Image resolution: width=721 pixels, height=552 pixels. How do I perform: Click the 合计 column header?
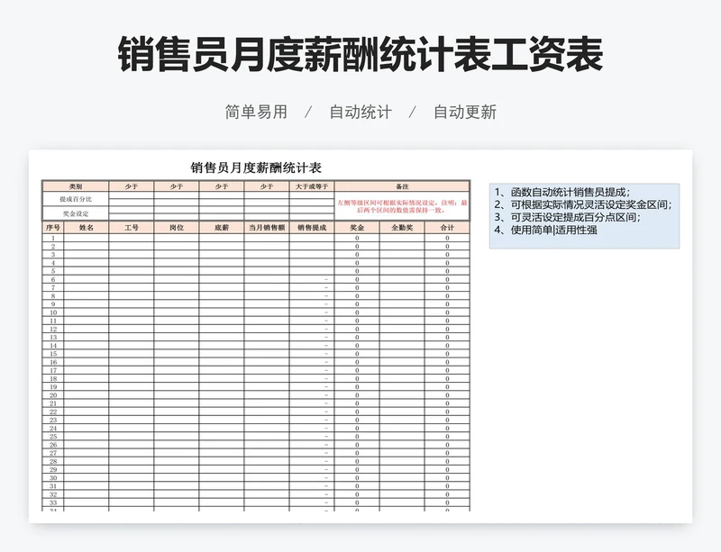[446, 230]
